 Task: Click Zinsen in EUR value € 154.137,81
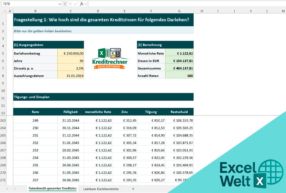179,60
